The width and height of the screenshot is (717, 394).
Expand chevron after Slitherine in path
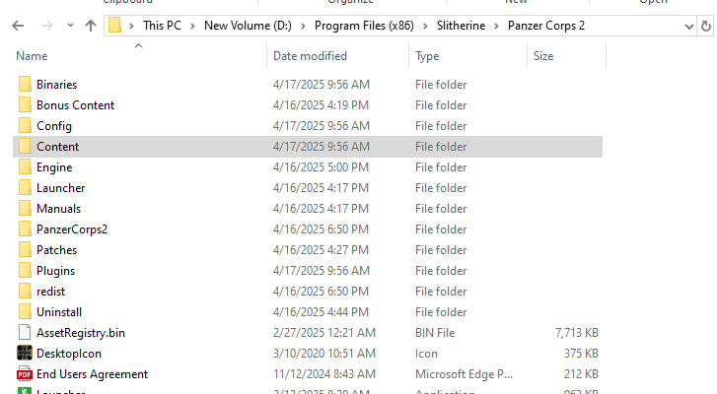(x=496, y=26)
